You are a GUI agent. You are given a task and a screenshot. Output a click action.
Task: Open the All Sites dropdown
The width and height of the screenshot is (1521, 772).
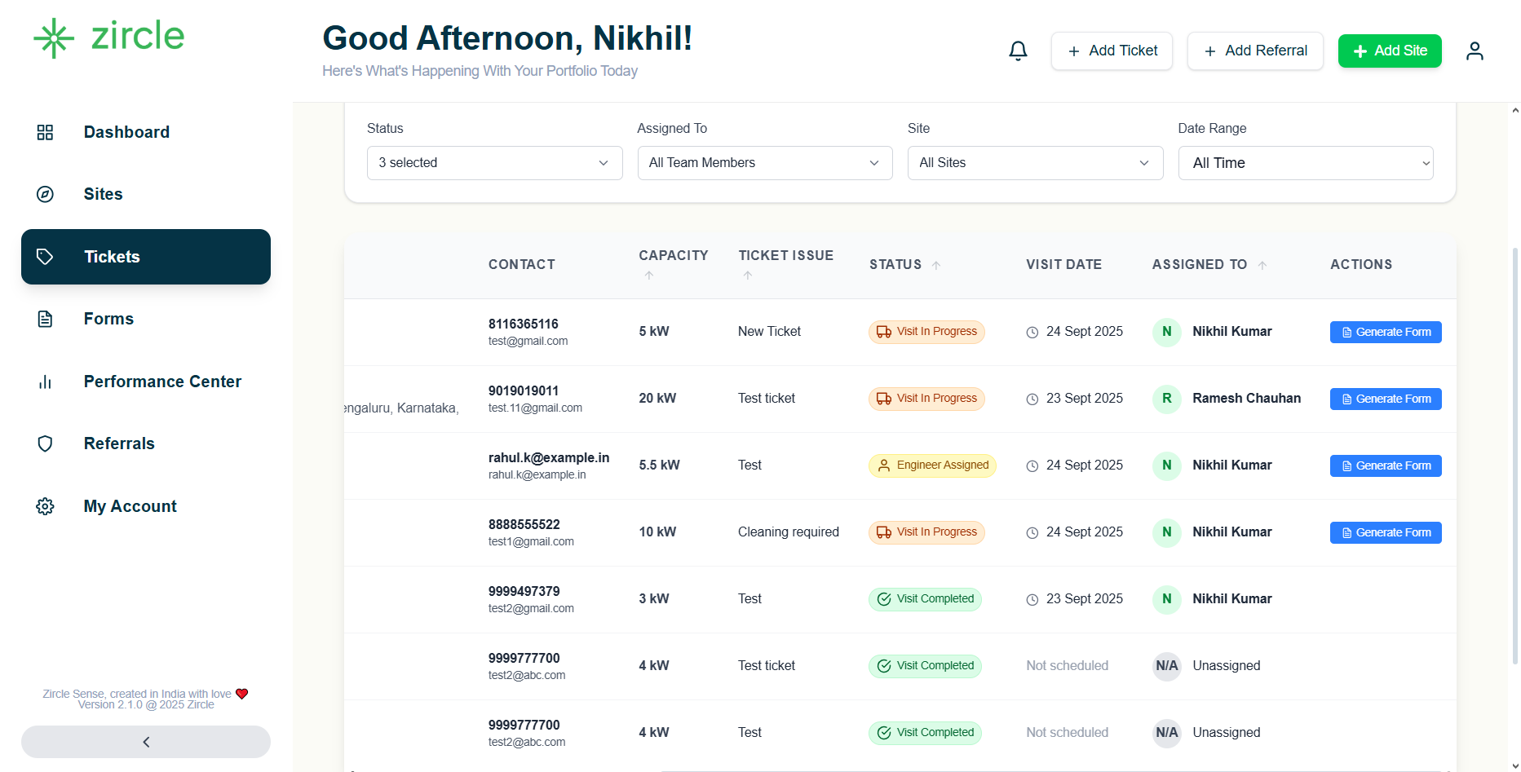point(1034,163)
